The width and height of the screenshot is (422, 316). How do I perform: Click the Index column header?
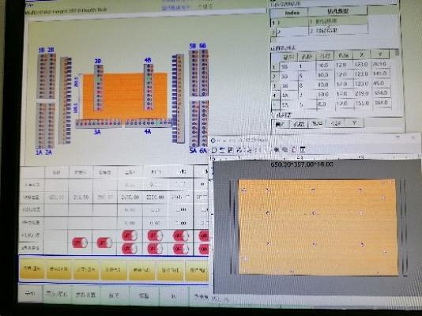(292, 13)
